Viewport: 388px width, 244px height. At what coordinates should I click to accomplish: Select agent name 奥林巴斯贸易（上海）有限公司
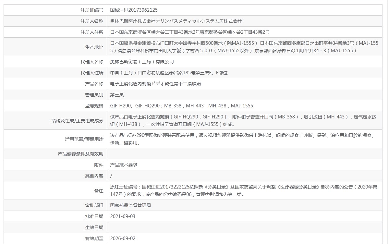[x=142, y=62]
